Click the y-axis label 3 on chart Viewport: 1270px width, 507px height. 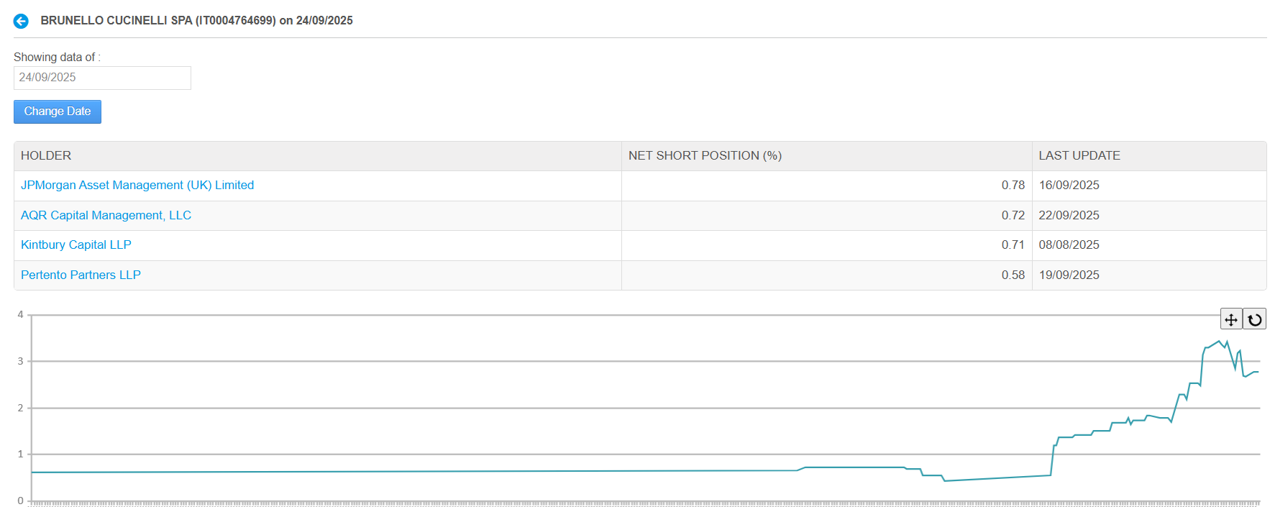[20, 361]
